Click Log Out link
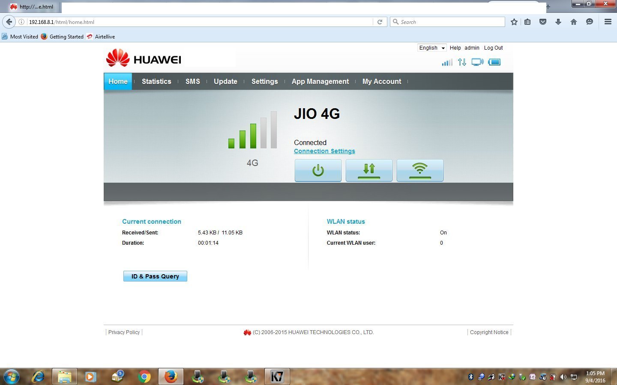Screen dimensions: 617x385 [x=493, y=48]
